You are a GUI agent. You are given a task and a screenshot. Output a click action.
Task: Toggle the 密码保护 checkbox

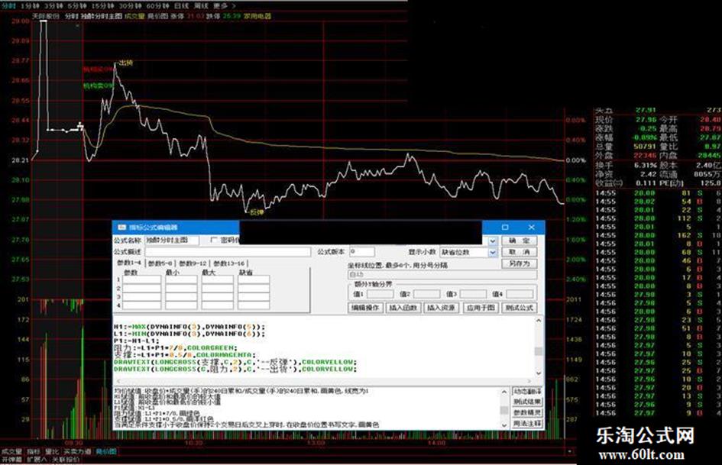[214, 240]
